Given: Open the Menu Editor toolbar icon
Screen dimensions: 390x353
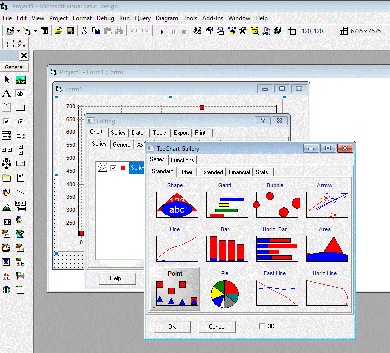Looking at the screenshot, I should (x=45, y=31).
